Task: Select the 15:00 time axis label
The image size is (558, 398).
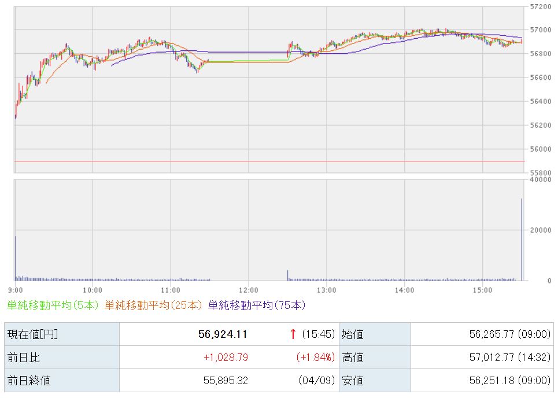Action: 482,289
